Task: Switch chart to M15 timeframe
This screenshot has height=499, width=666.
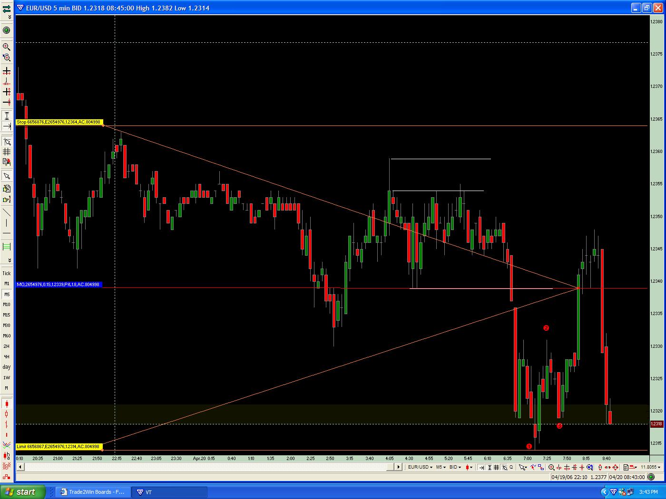Action: (x=7, y=315)
